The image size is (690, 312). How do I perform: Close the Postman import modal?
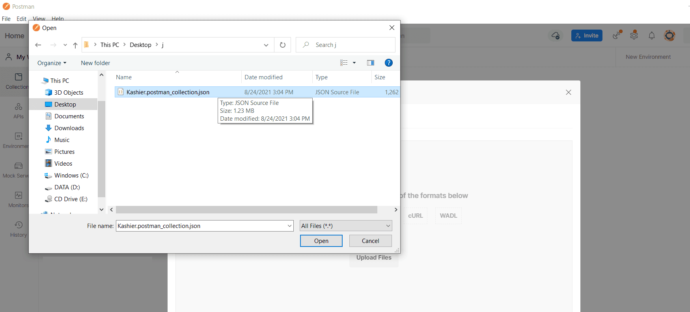click(569, 92)
